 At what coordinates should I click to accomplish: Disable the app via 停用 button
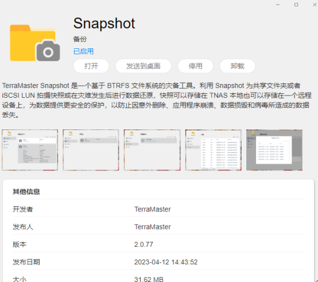click(196, 66)
